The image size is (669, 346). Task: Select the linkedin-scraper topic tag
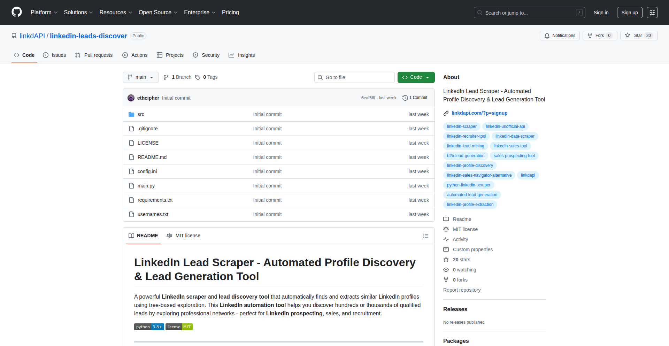point(461,126)
